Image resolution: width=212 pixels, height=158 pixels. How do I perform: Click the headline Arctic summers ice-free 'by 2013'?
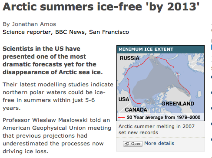(x=101, y=7)
